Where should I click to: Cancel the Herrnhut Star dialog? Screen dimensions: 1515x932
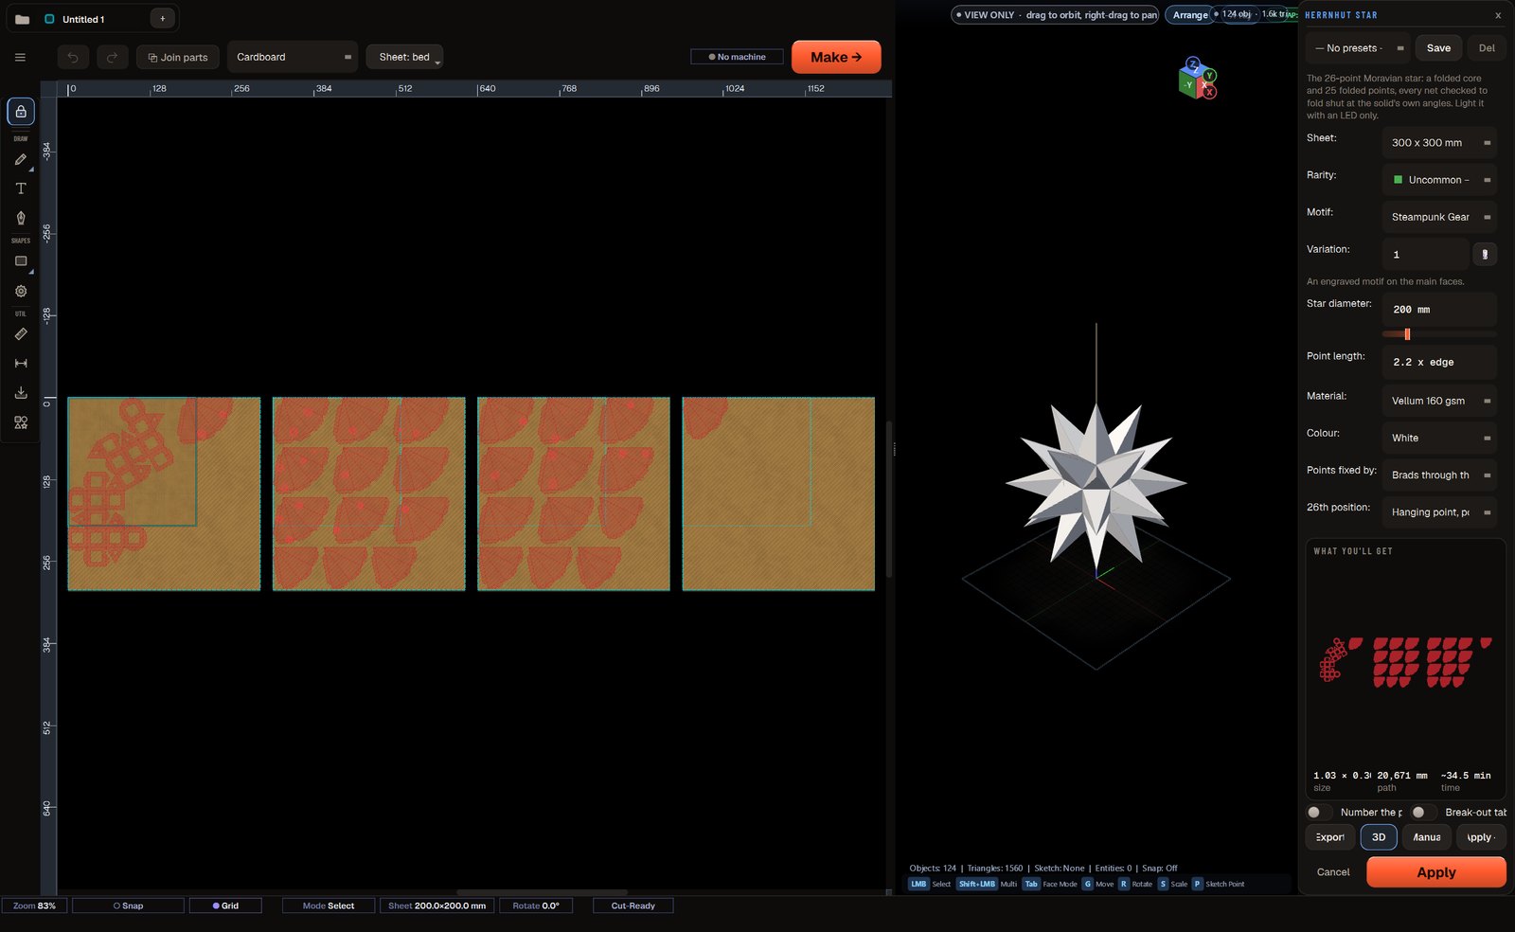point(1333,872)
